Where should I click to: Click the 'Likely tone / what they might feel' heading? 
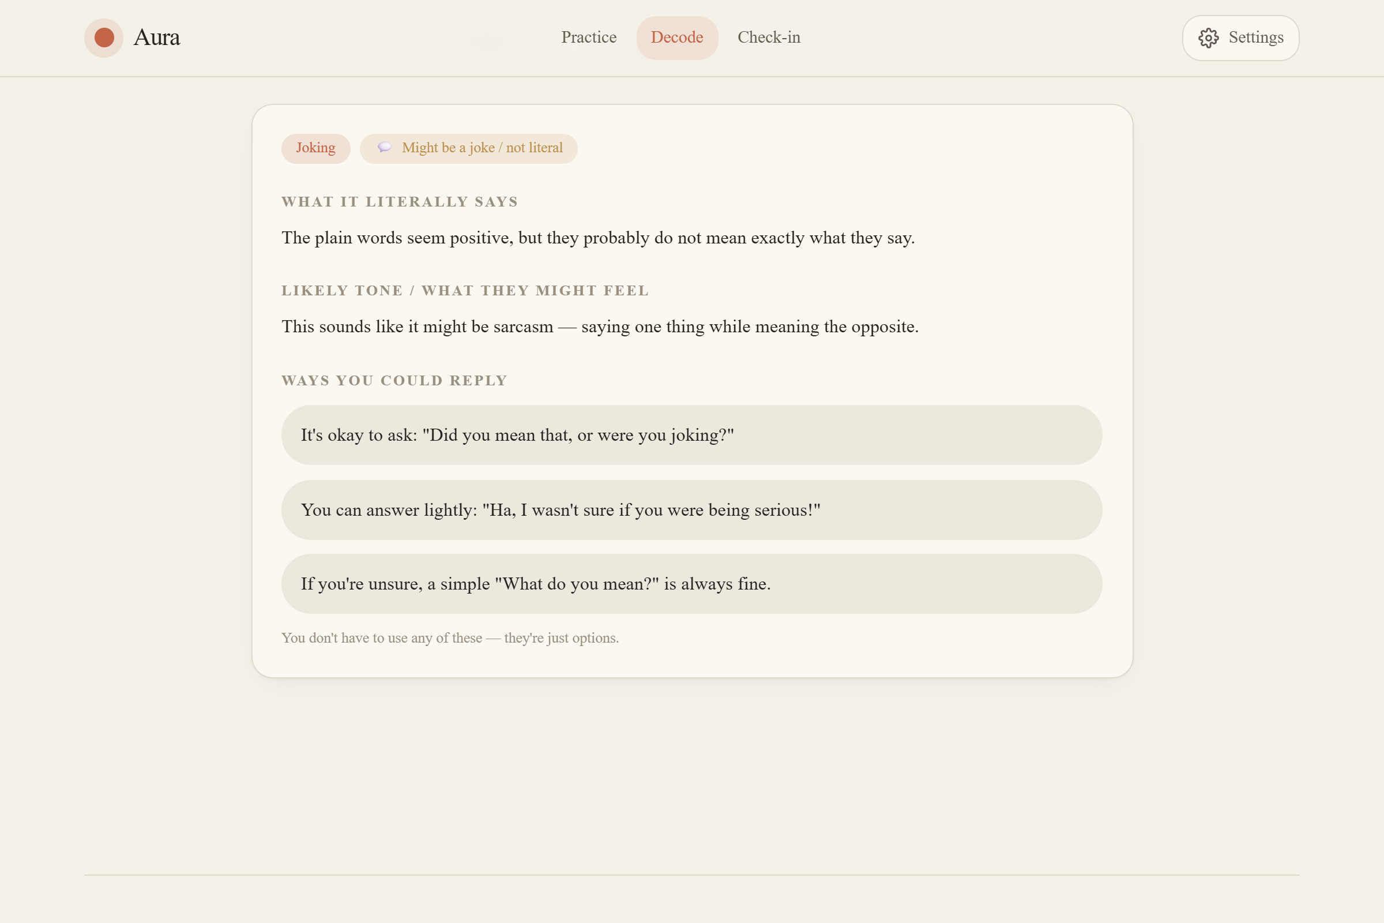click(465, 291)
